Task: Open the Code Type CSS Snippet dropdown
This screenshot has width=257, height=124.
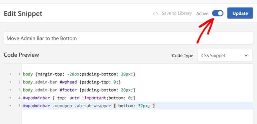Action: pos(225,55)
